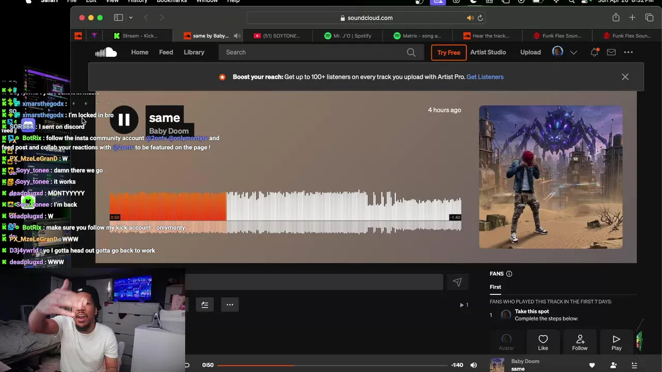
Task: Switch to the 'Mr. J'O | Spotify' tab
Action: 348,36
